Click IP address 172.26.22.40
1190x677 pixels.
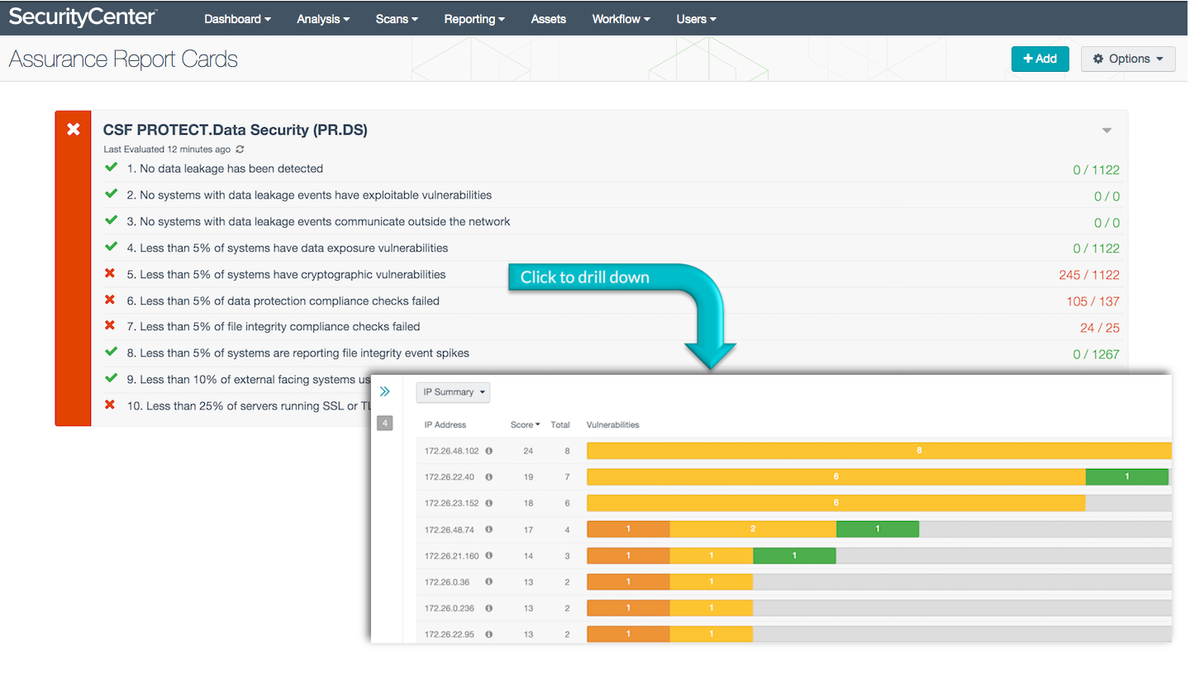450,477
